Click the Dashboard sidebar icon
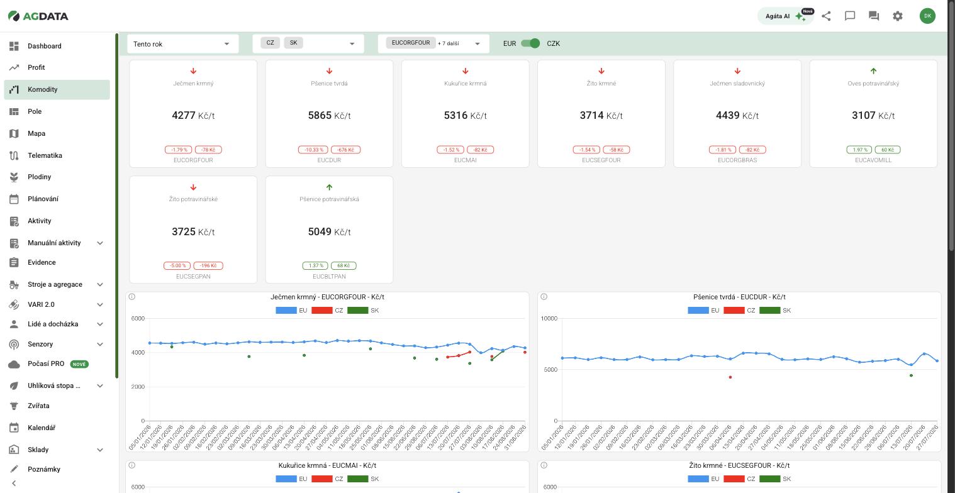The width and height of the screenshot is (955, 493). coord(14,46)
